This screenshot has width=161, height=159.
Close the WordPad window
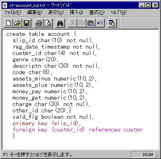pos(155,5)
